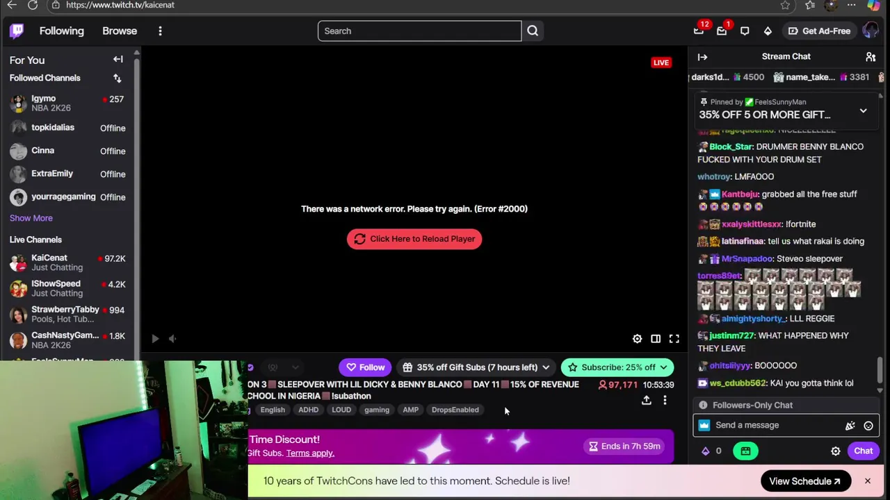Viewport: 890px width, 500px height.
Task: Click Block_Star username in chat
Action: [x=731, y=147]
